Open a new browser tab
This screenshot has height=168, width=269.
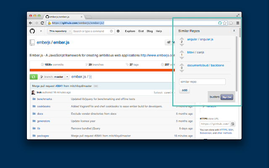tap(88, 17)
